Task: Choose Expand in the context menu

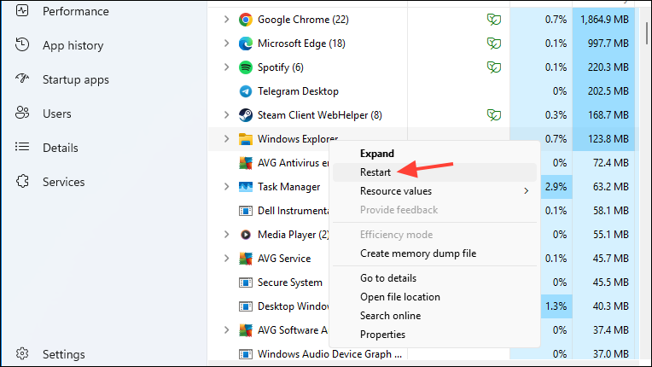Action: pyautogui.click(x=435, y=154)
